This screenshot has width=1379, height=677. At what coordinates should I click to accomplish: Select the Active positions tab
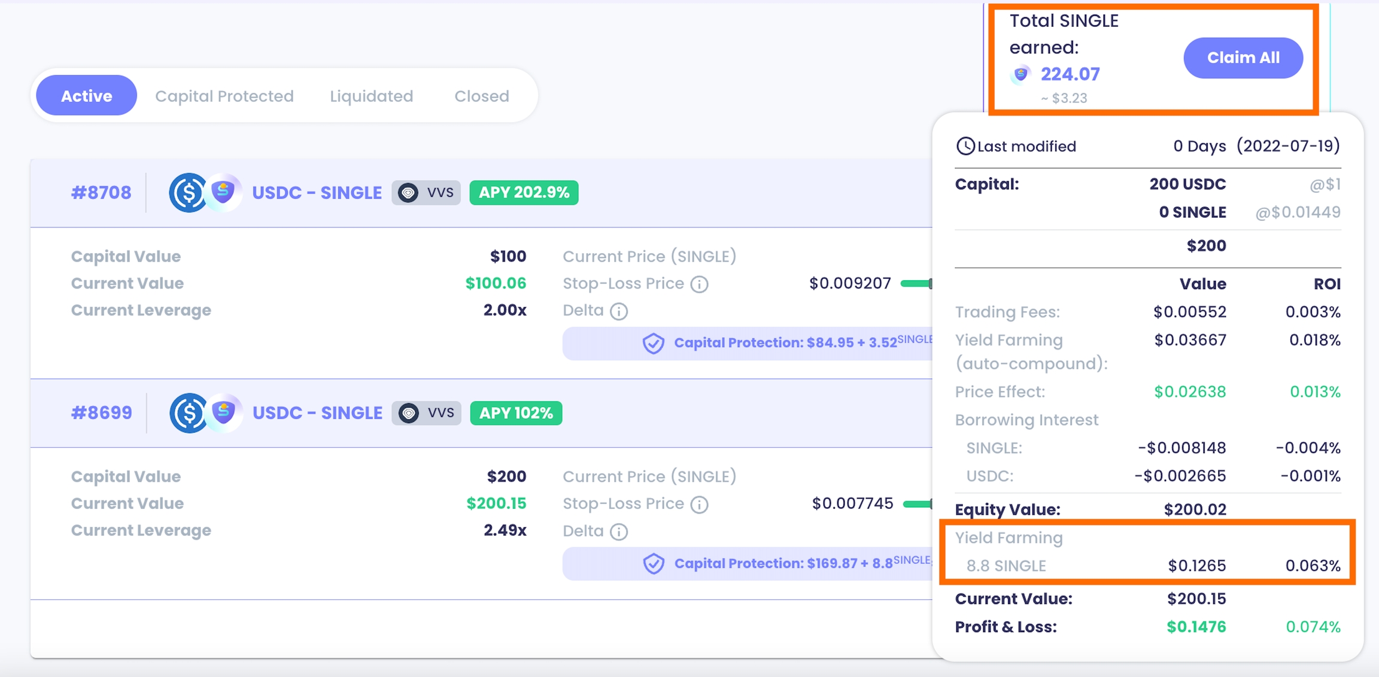tap(87, 96)
